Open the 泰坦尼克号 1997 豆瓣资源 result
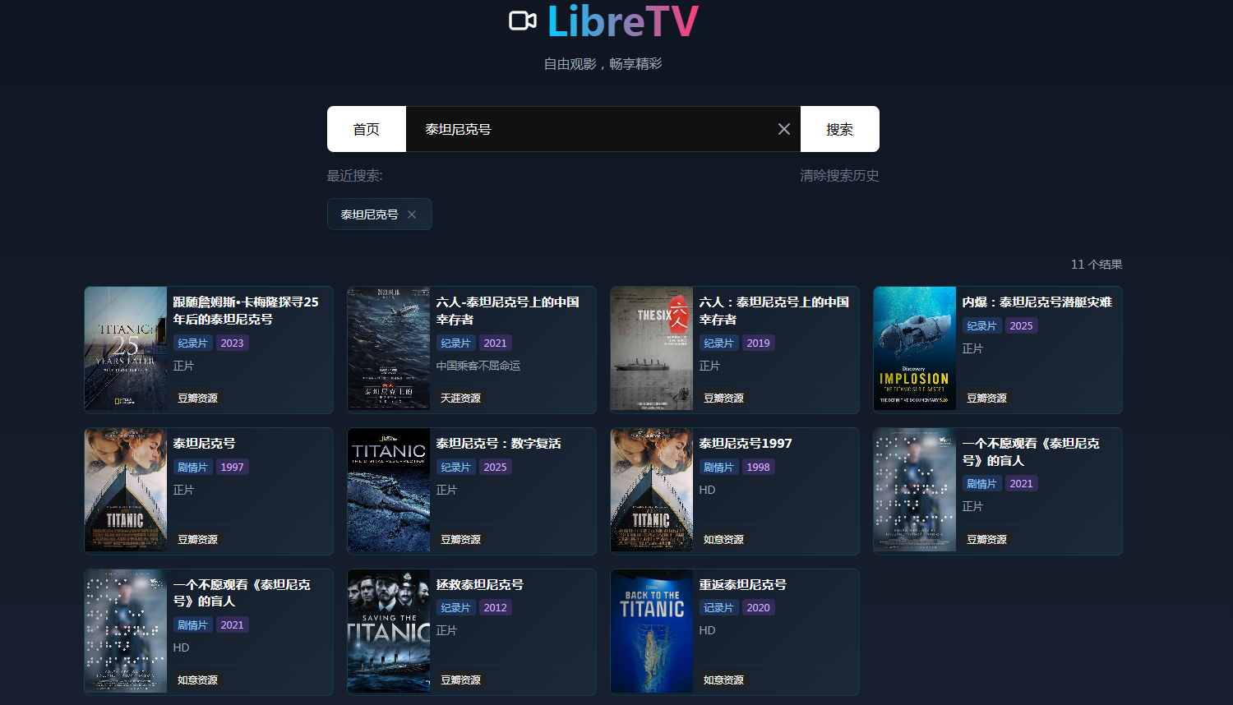This screenshot has width=1233, height=705. (209, 491)
